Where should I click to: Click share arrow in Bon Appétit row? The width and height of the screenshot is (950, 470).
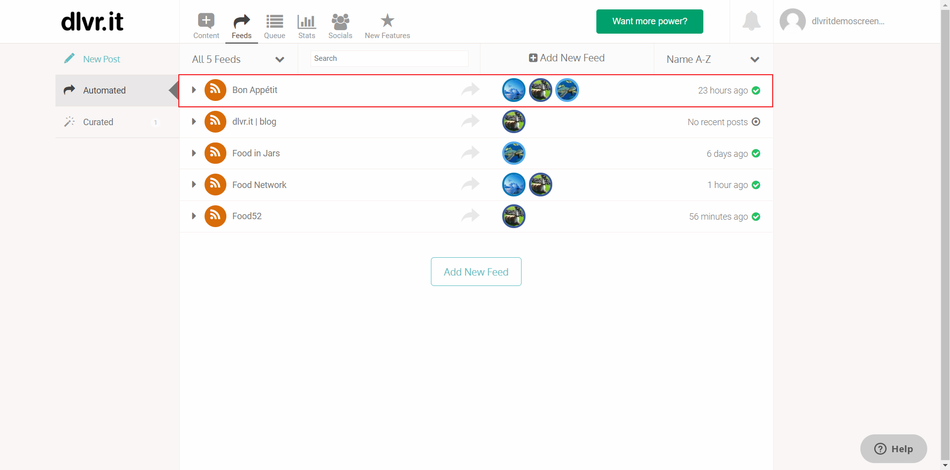coord(470,90)
